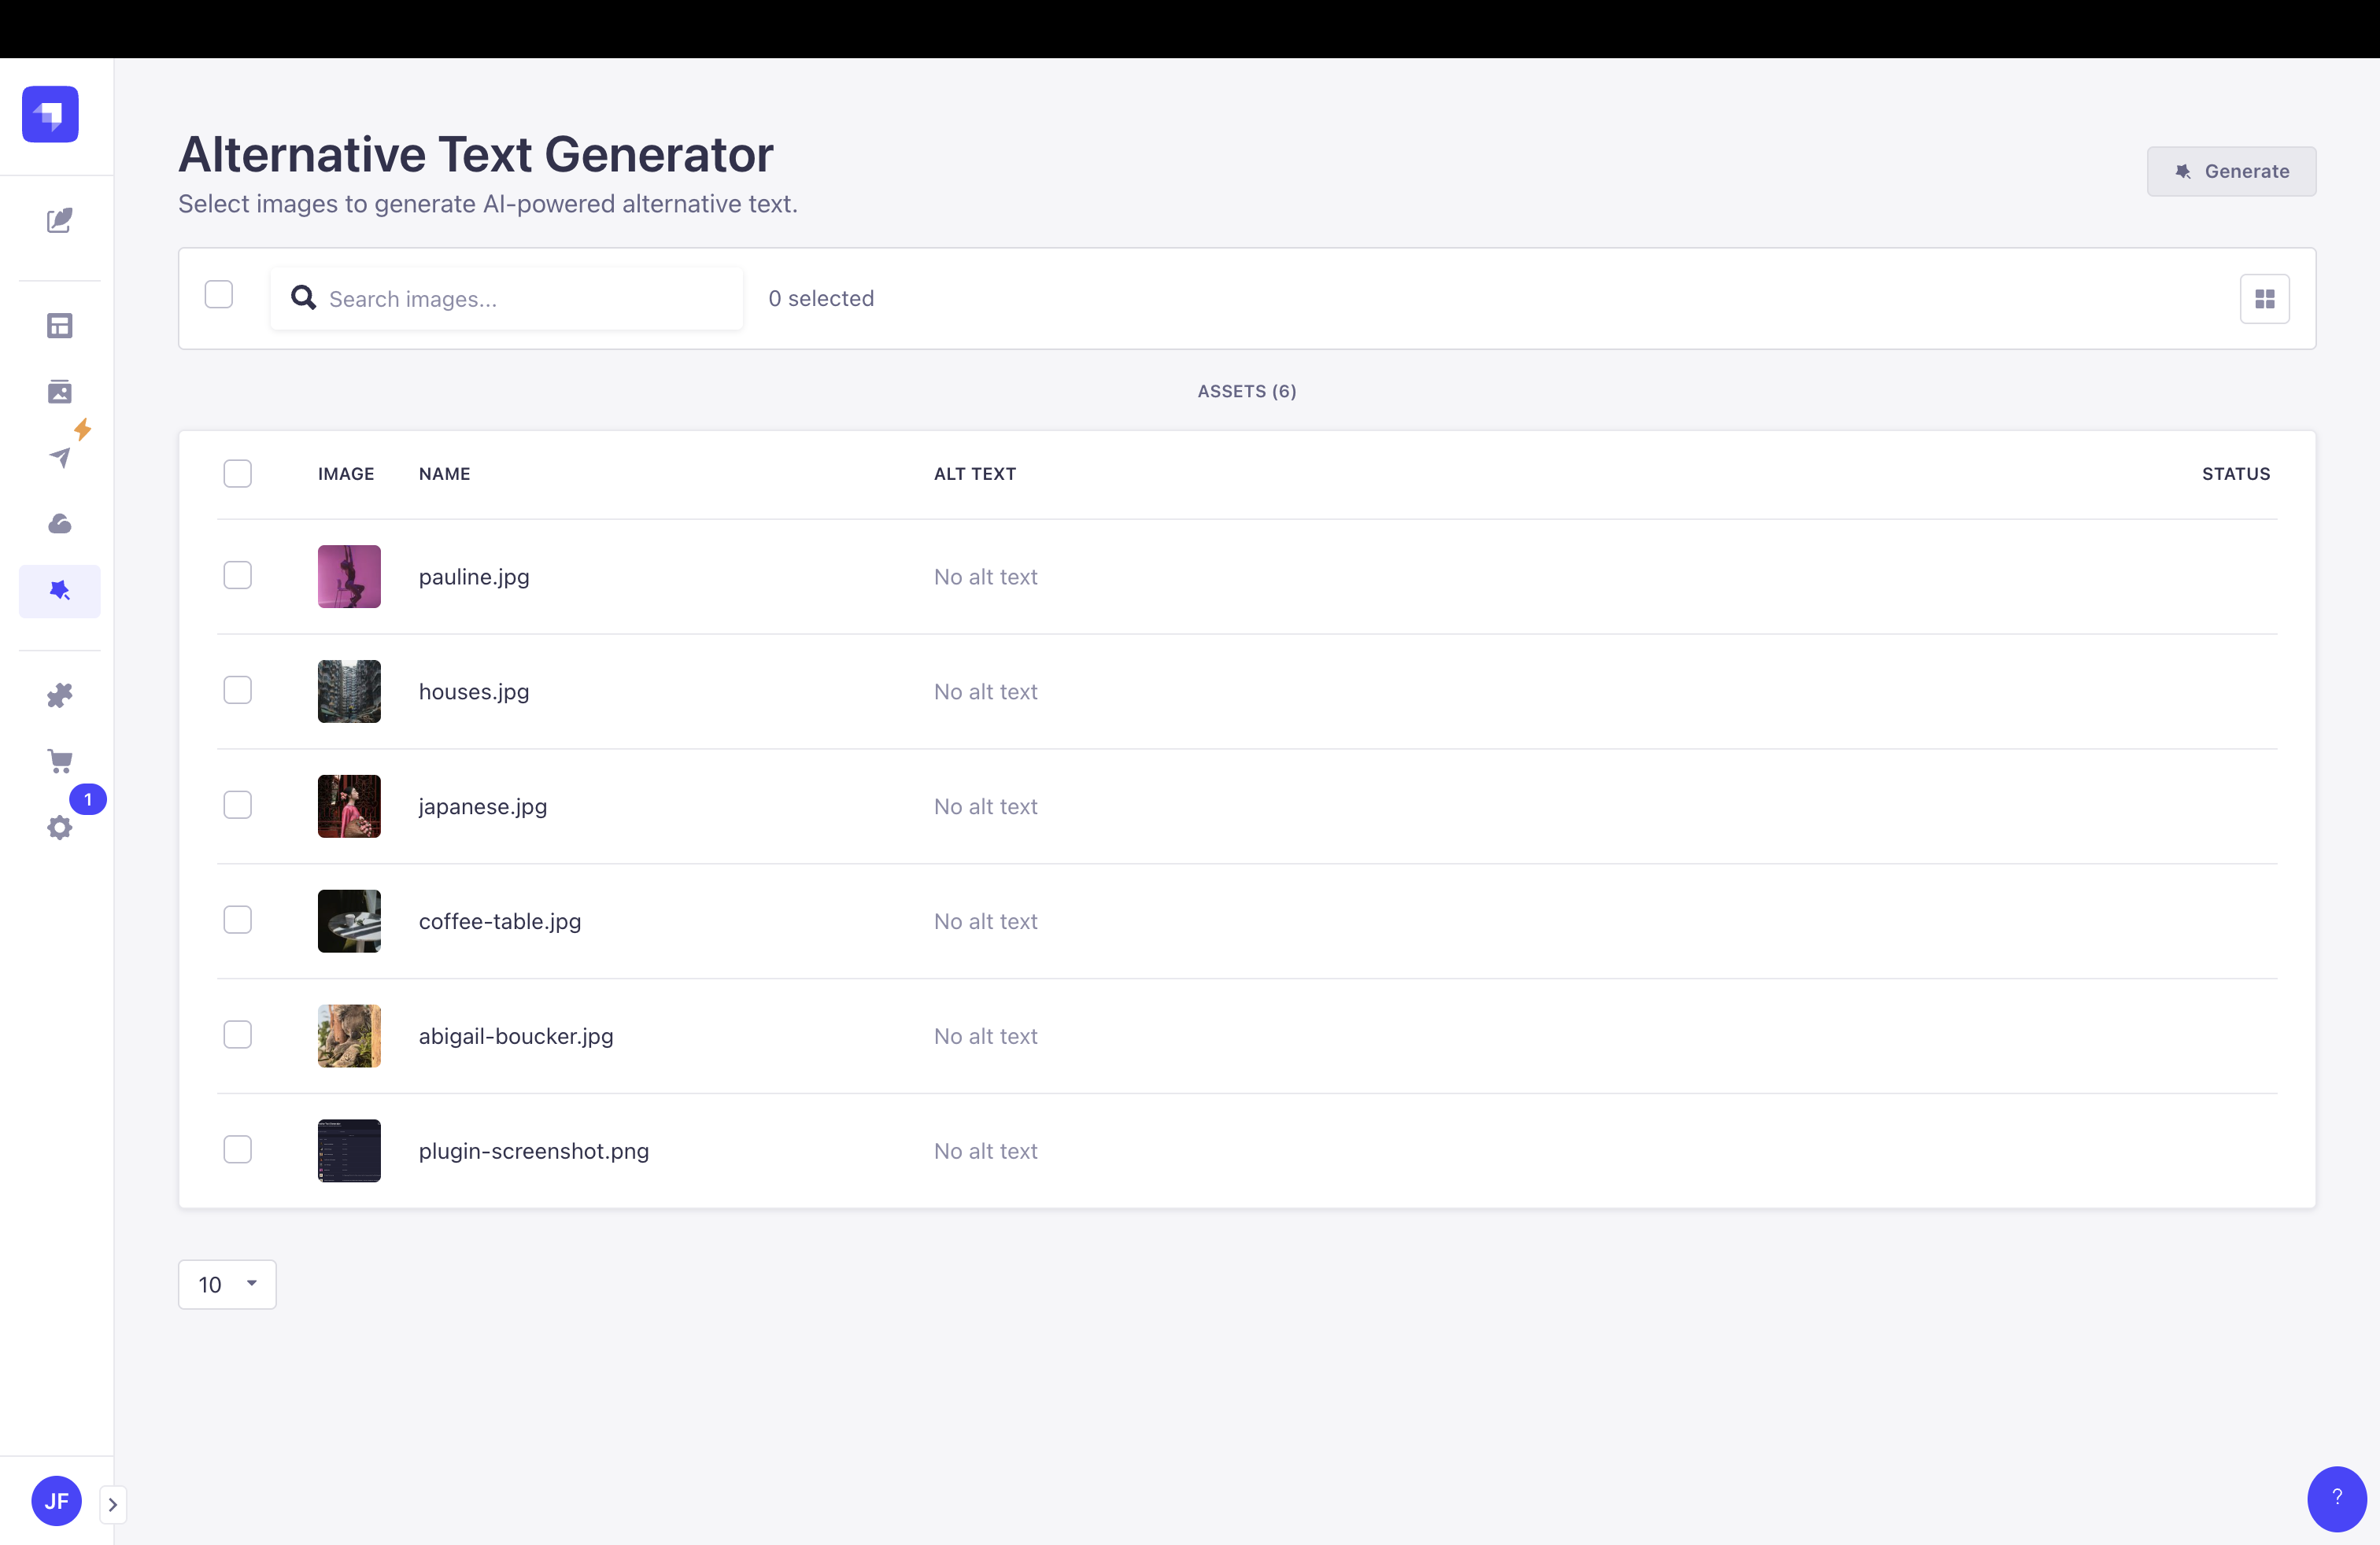
Task: Open the Content-Type Builder layout icon
Action: click(x=59, y=326)
